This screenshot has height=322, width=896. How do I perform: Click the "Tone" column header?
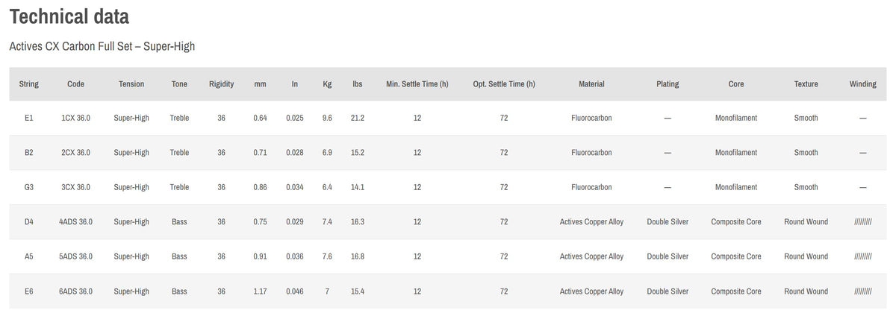(x=179, y=84)
